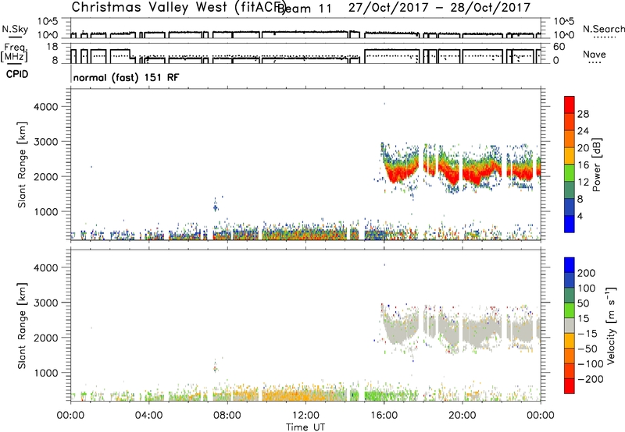Click the 'N.Search' legend label
Image resolution: width=625 pixels, height=432 pixels.
coord(604,29)
